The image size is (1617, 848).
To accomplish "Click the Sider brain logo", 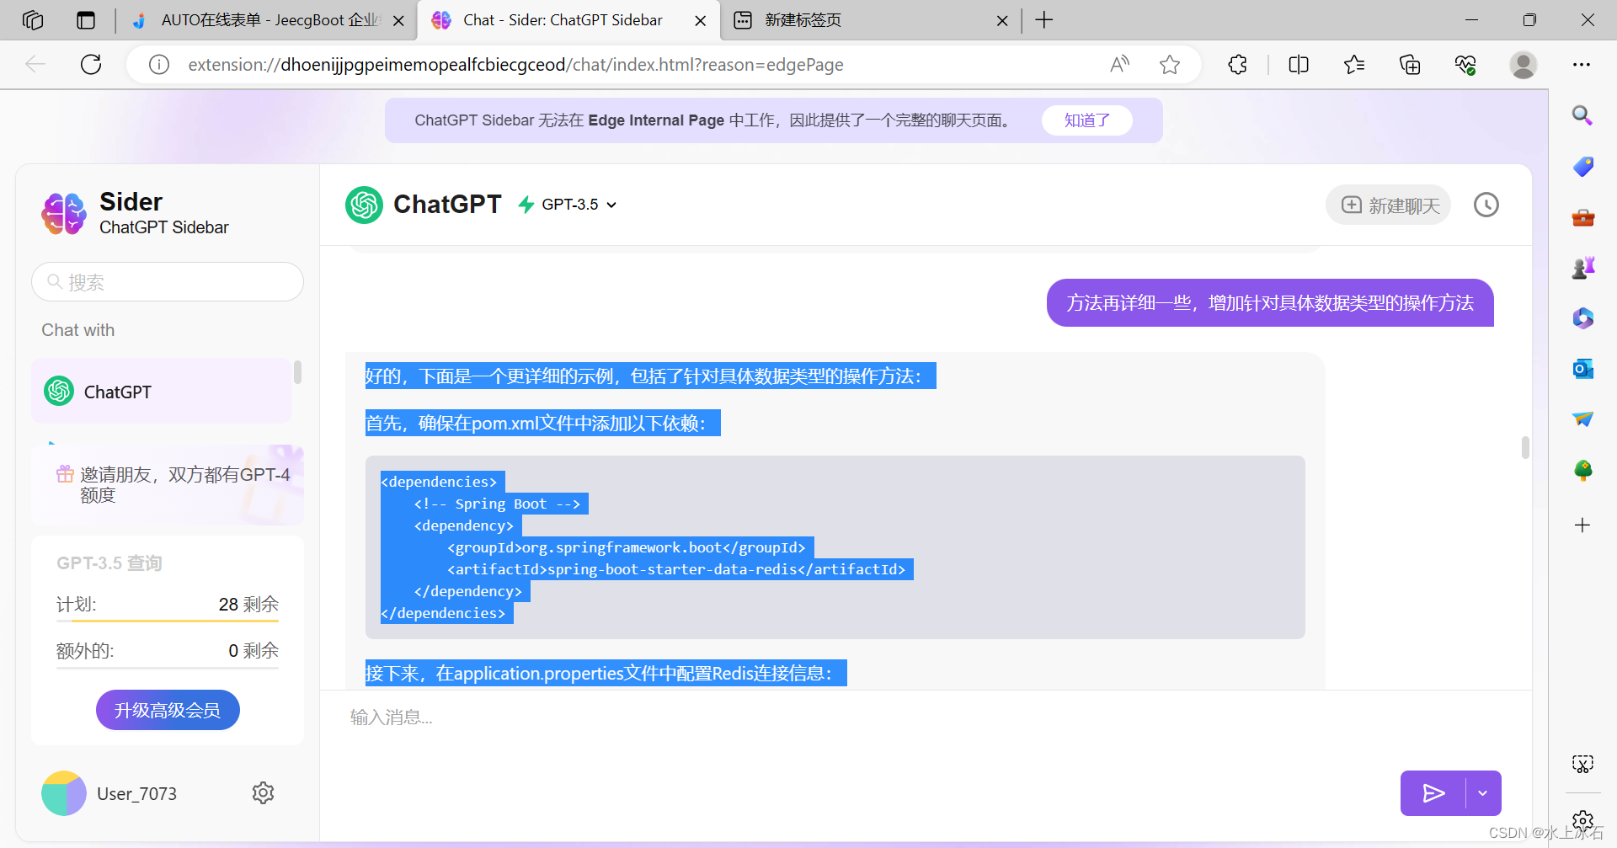I will point(64,213).
